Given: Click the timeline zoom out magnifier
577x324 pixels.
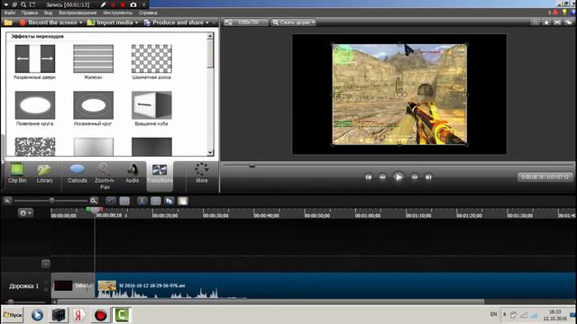Looking at the screenshot, I should pyautogui.click(x=7, y=201).
